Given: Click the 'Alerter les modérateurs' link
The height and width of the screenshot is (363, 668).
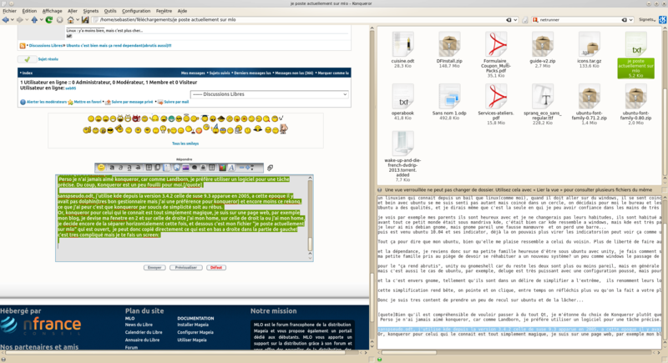Looking at the screenshot, I should [47, 102].
